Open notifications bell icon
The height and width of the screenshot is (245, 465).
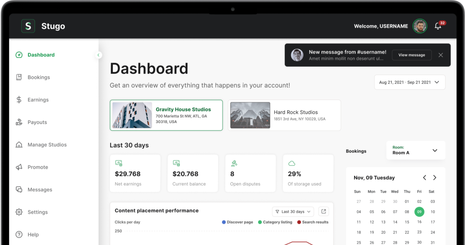[438, 26]
